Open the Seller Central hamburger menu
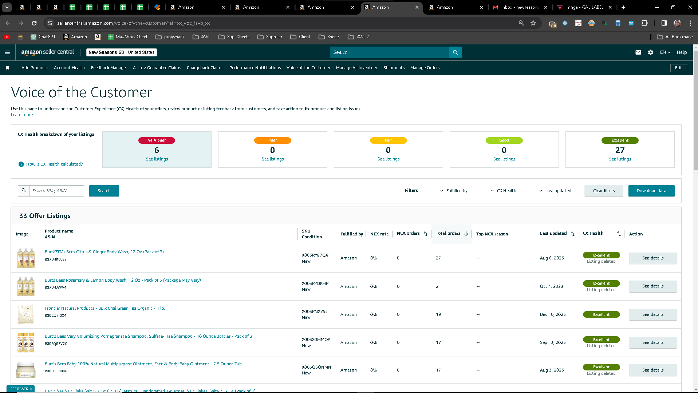 (7, 52)
